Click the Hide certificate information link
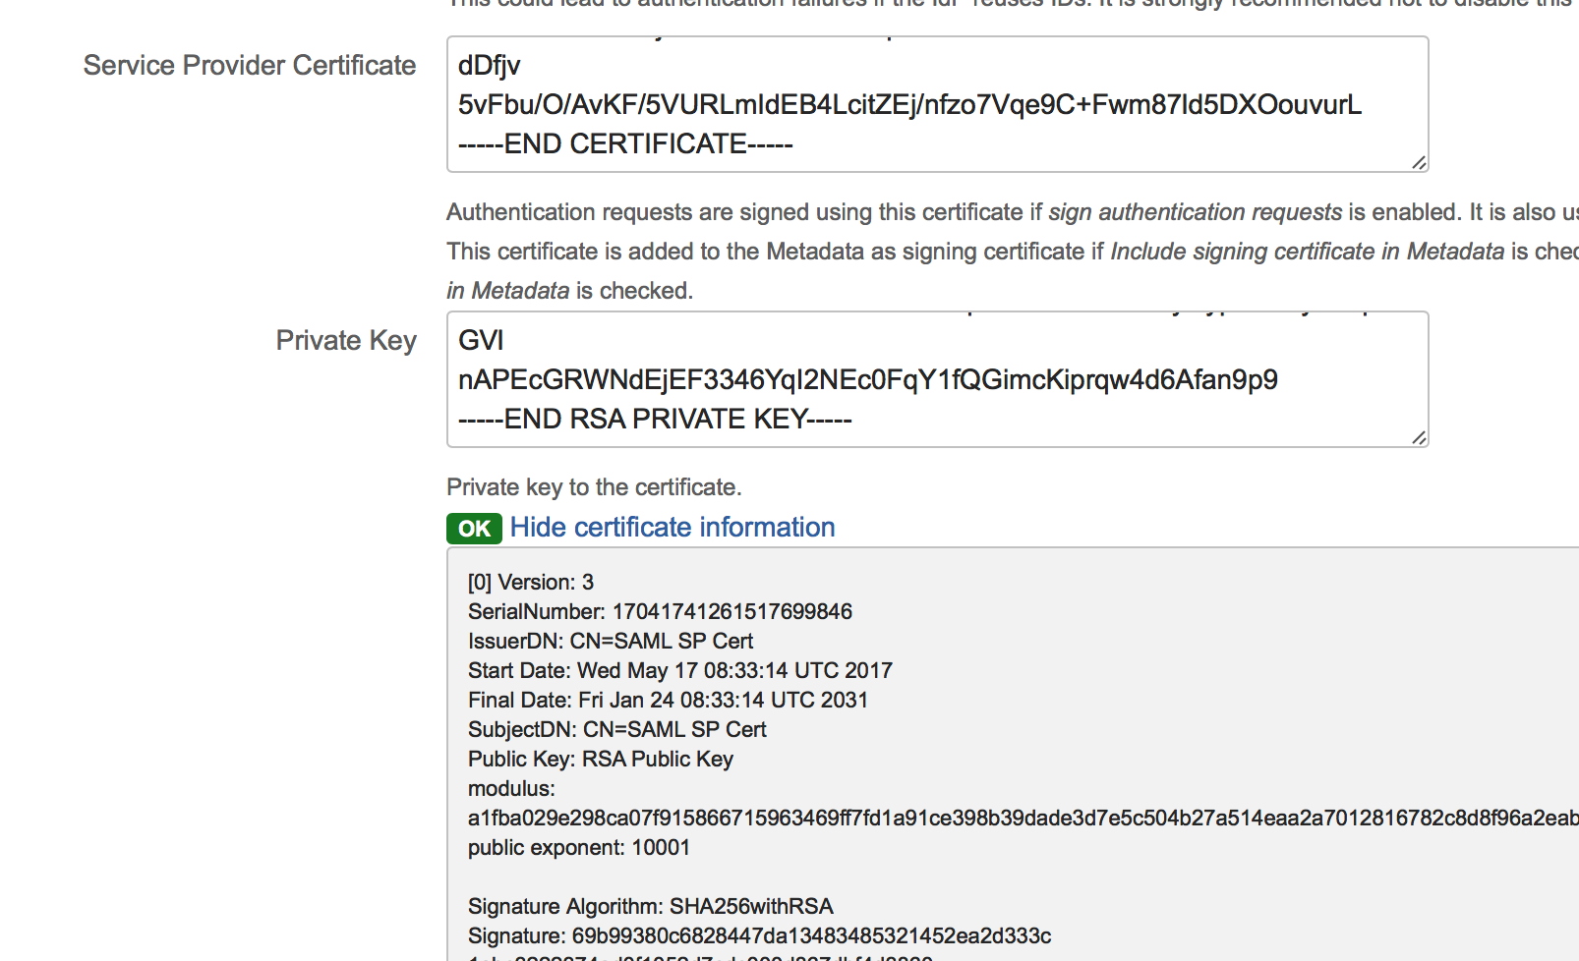This screenshot has height=961, width=1579. click(673, 528)
